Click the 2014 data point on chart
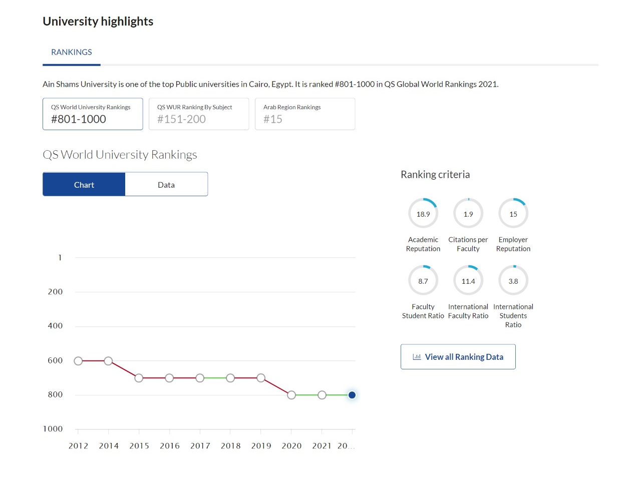641x504 pixels. [x=109, y=361]
